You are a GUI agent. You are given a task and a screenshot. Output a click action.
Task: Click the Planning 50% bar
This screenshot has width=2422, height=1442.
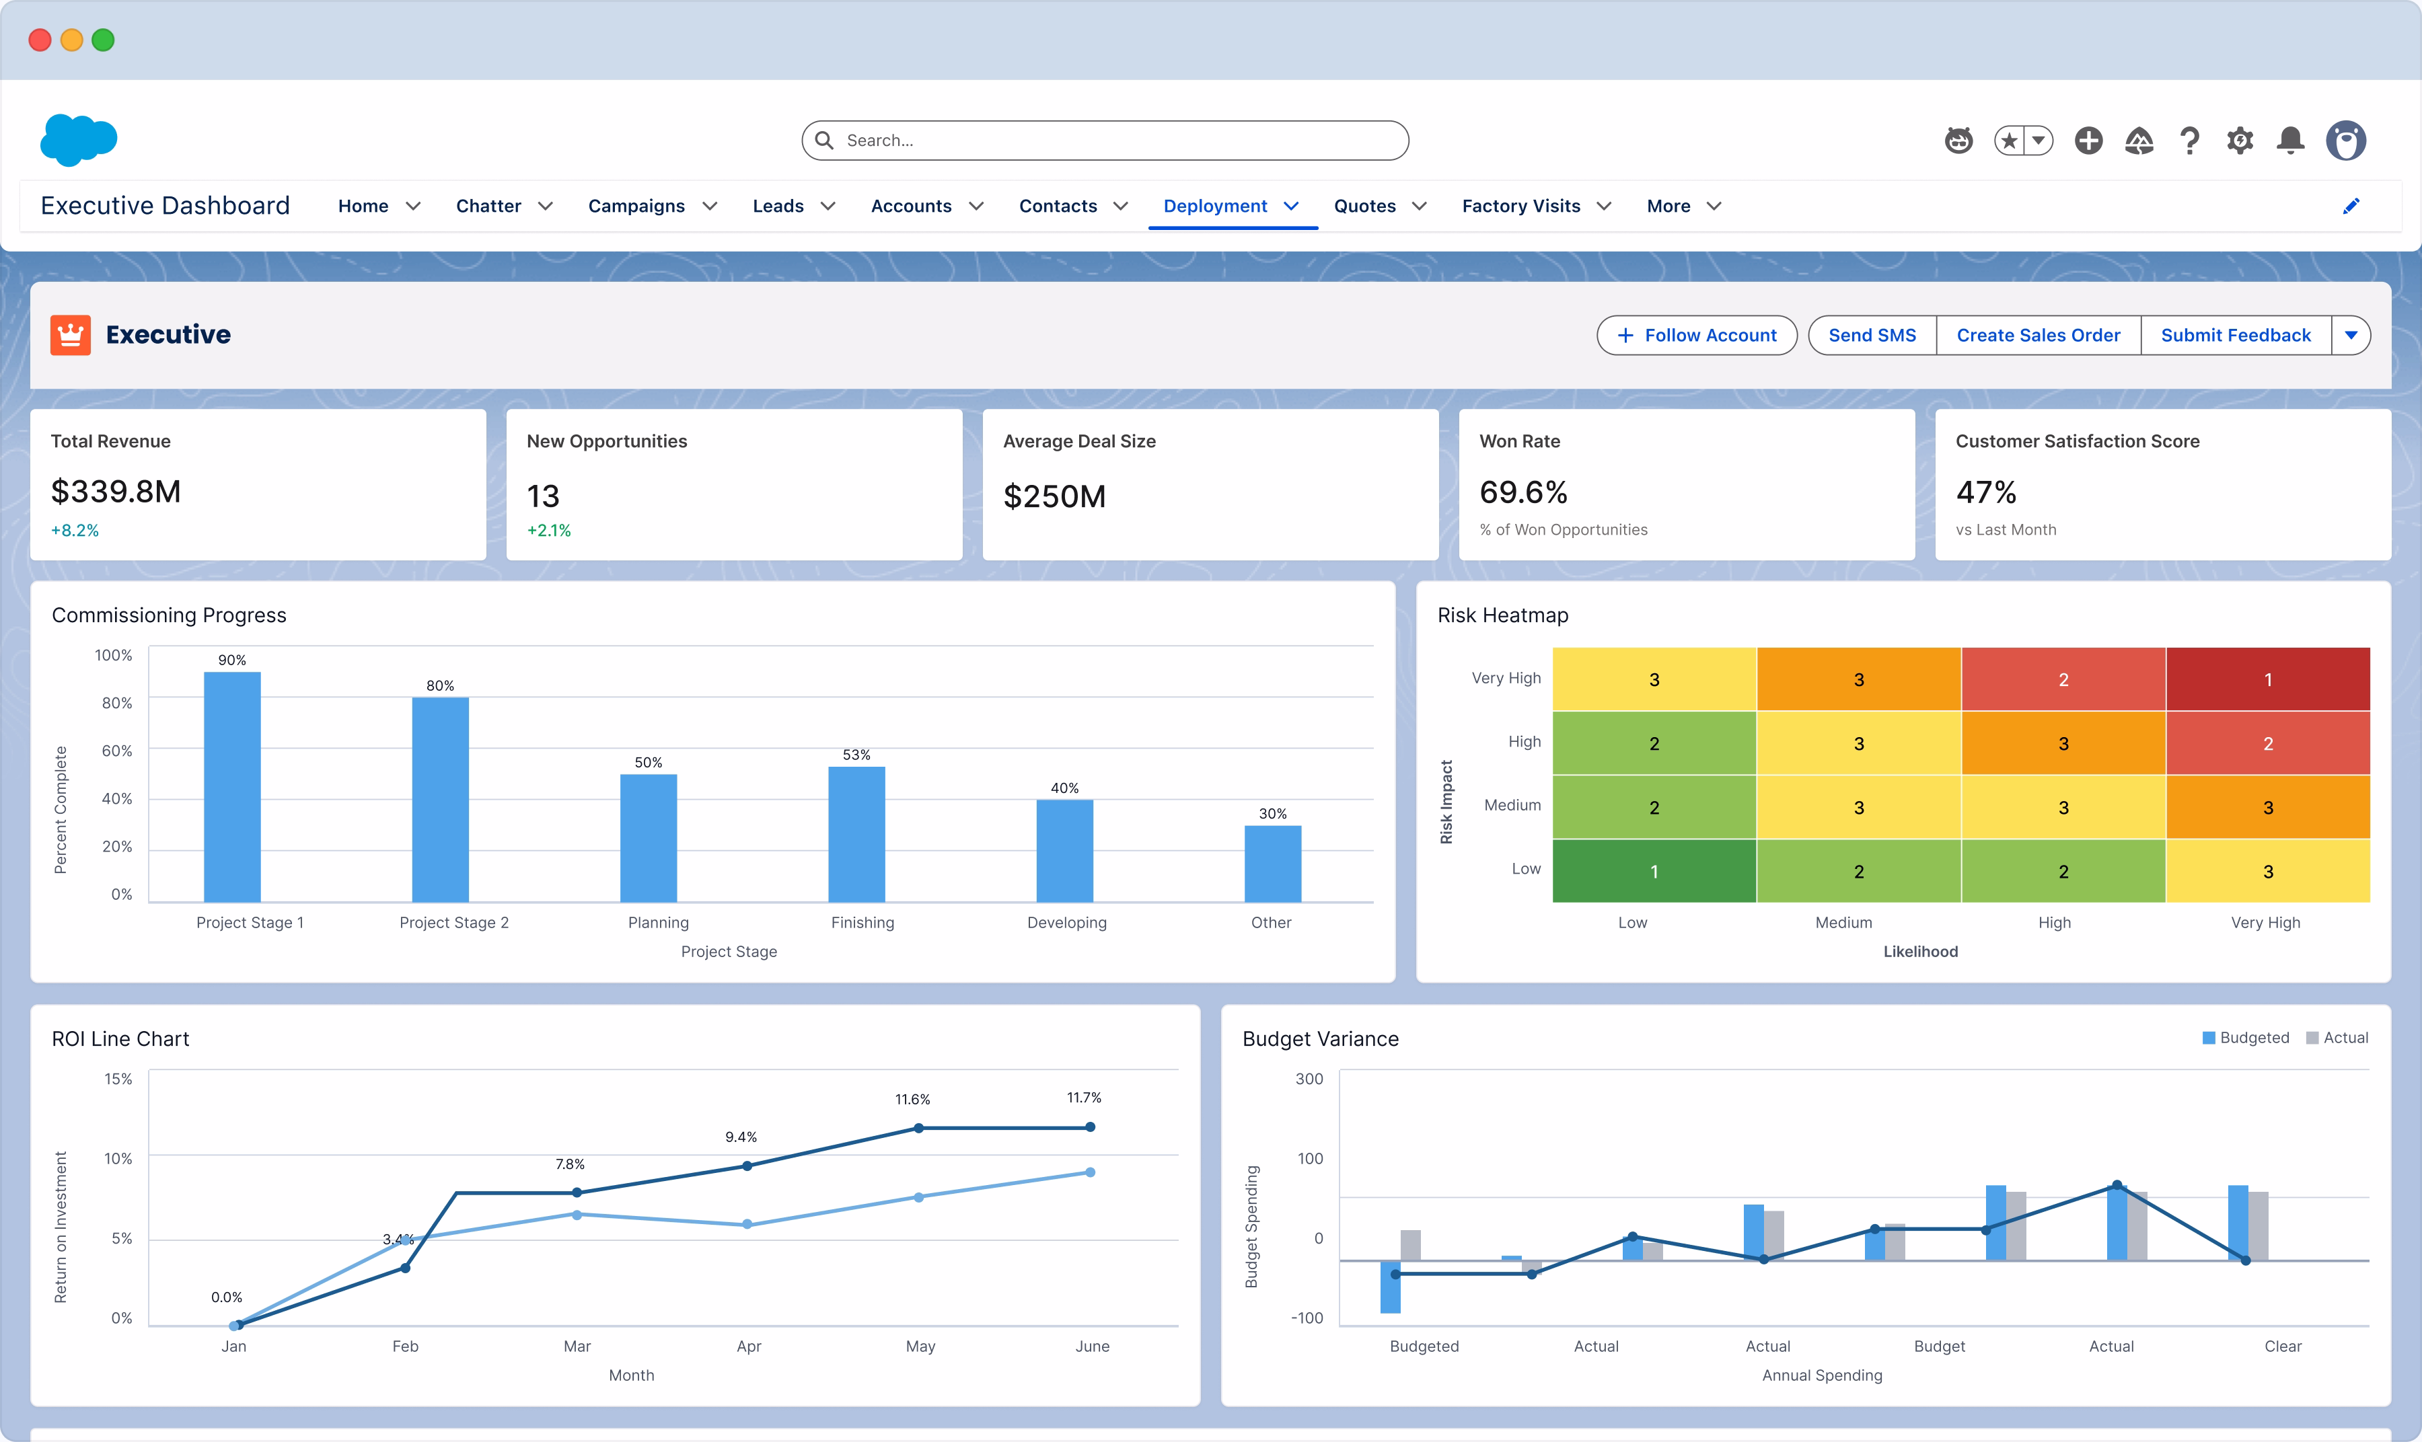[649, 837]
